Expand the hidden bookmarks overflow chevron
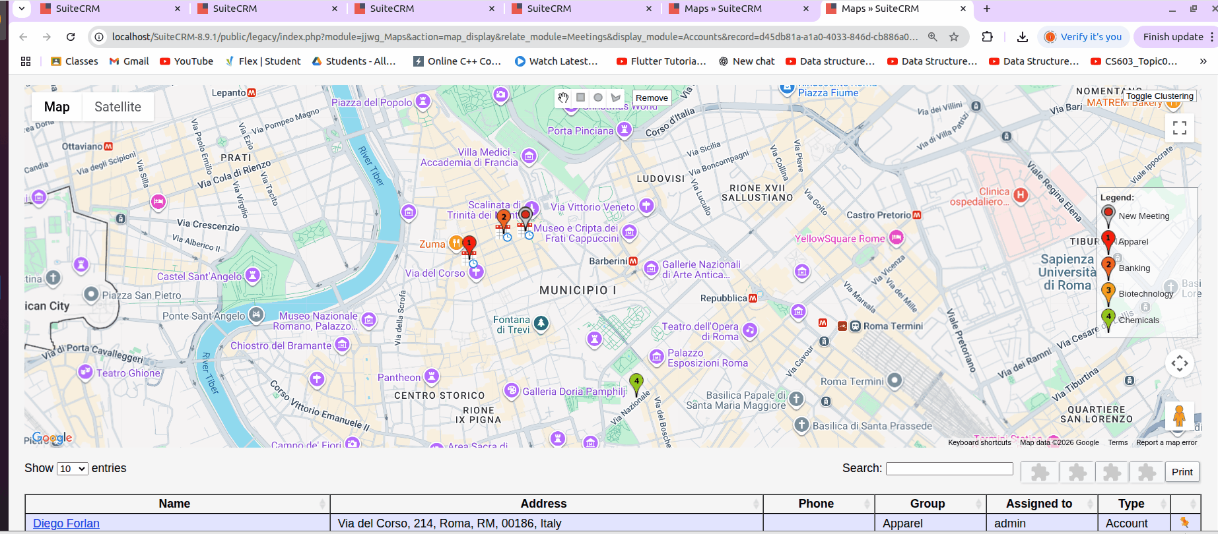This screenshot has height=534, width=1218. [x=1203, y=61]
